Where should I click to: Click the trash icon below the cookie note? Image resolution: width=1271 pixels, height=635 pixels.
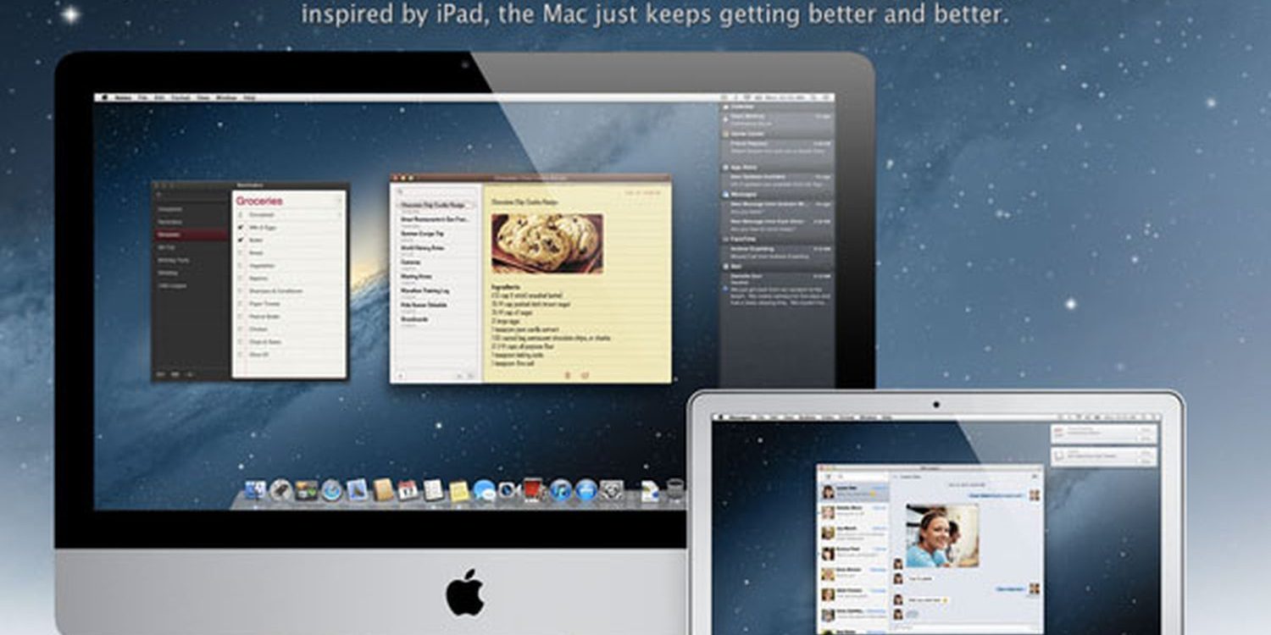tap(568, 374)
